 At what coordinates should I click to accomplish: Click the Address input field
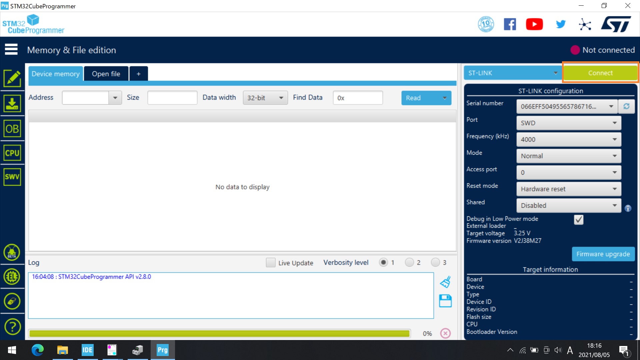[85, 98]
